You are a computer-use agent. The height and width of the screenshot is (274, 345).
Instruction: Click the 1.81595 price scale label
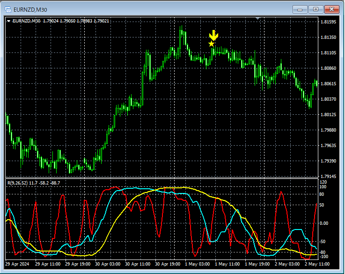click(x=328, y=22)
